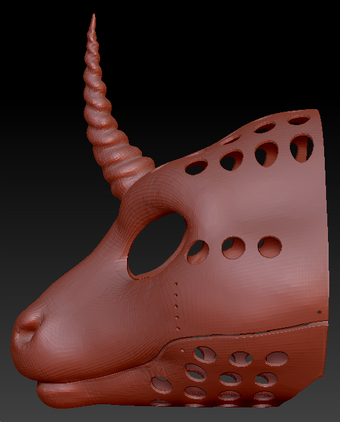The width and height of the screenshot is (340, 422).
Task: Select the forehead vent hole closest to the horn
Action: pos(197,167)
